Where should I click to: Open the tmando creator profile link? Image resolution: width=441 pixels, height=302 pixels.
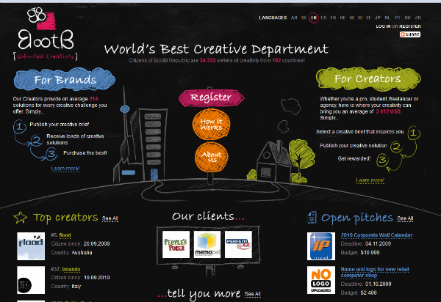click(71, 269)
